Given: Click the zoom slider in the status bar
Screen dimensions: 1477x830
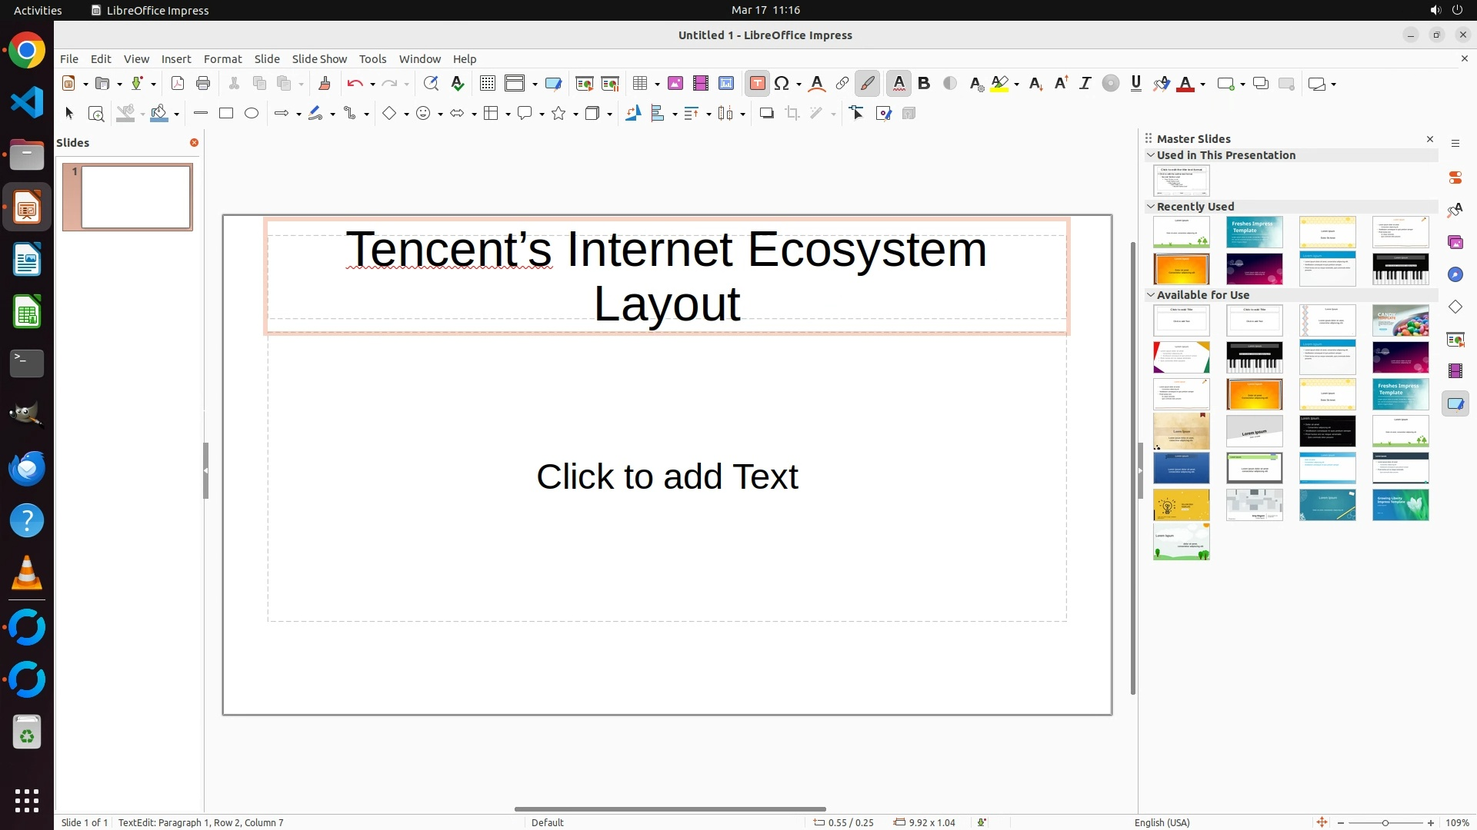Looking at the screenshot, I should 1385,822.
